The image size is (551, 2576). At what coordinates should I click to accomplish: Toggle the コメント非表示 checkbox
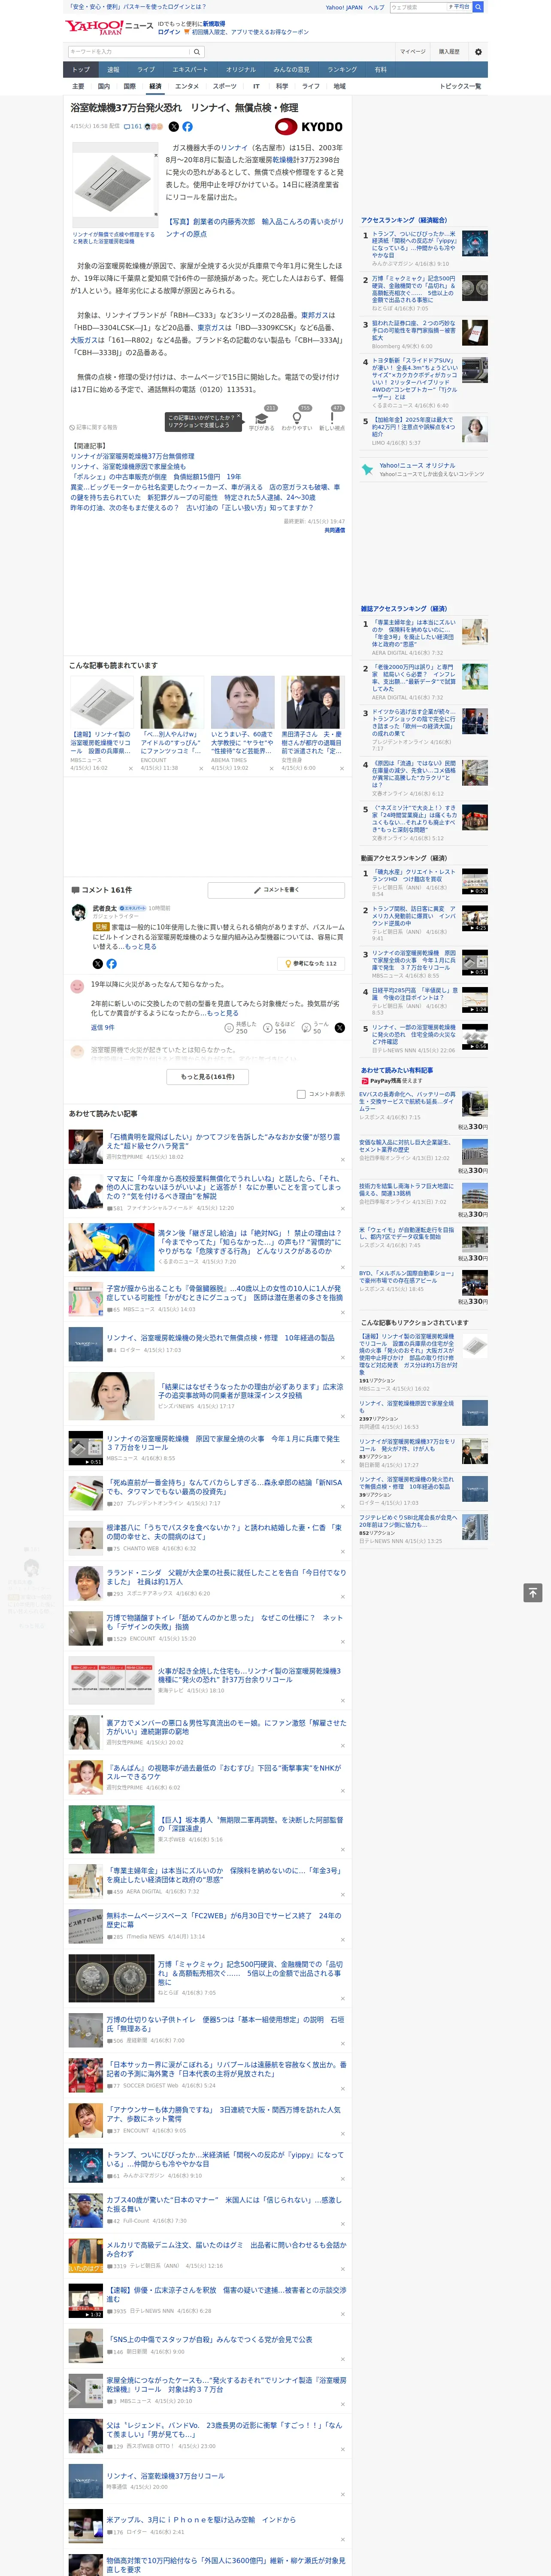click(x=301, y=1094)
